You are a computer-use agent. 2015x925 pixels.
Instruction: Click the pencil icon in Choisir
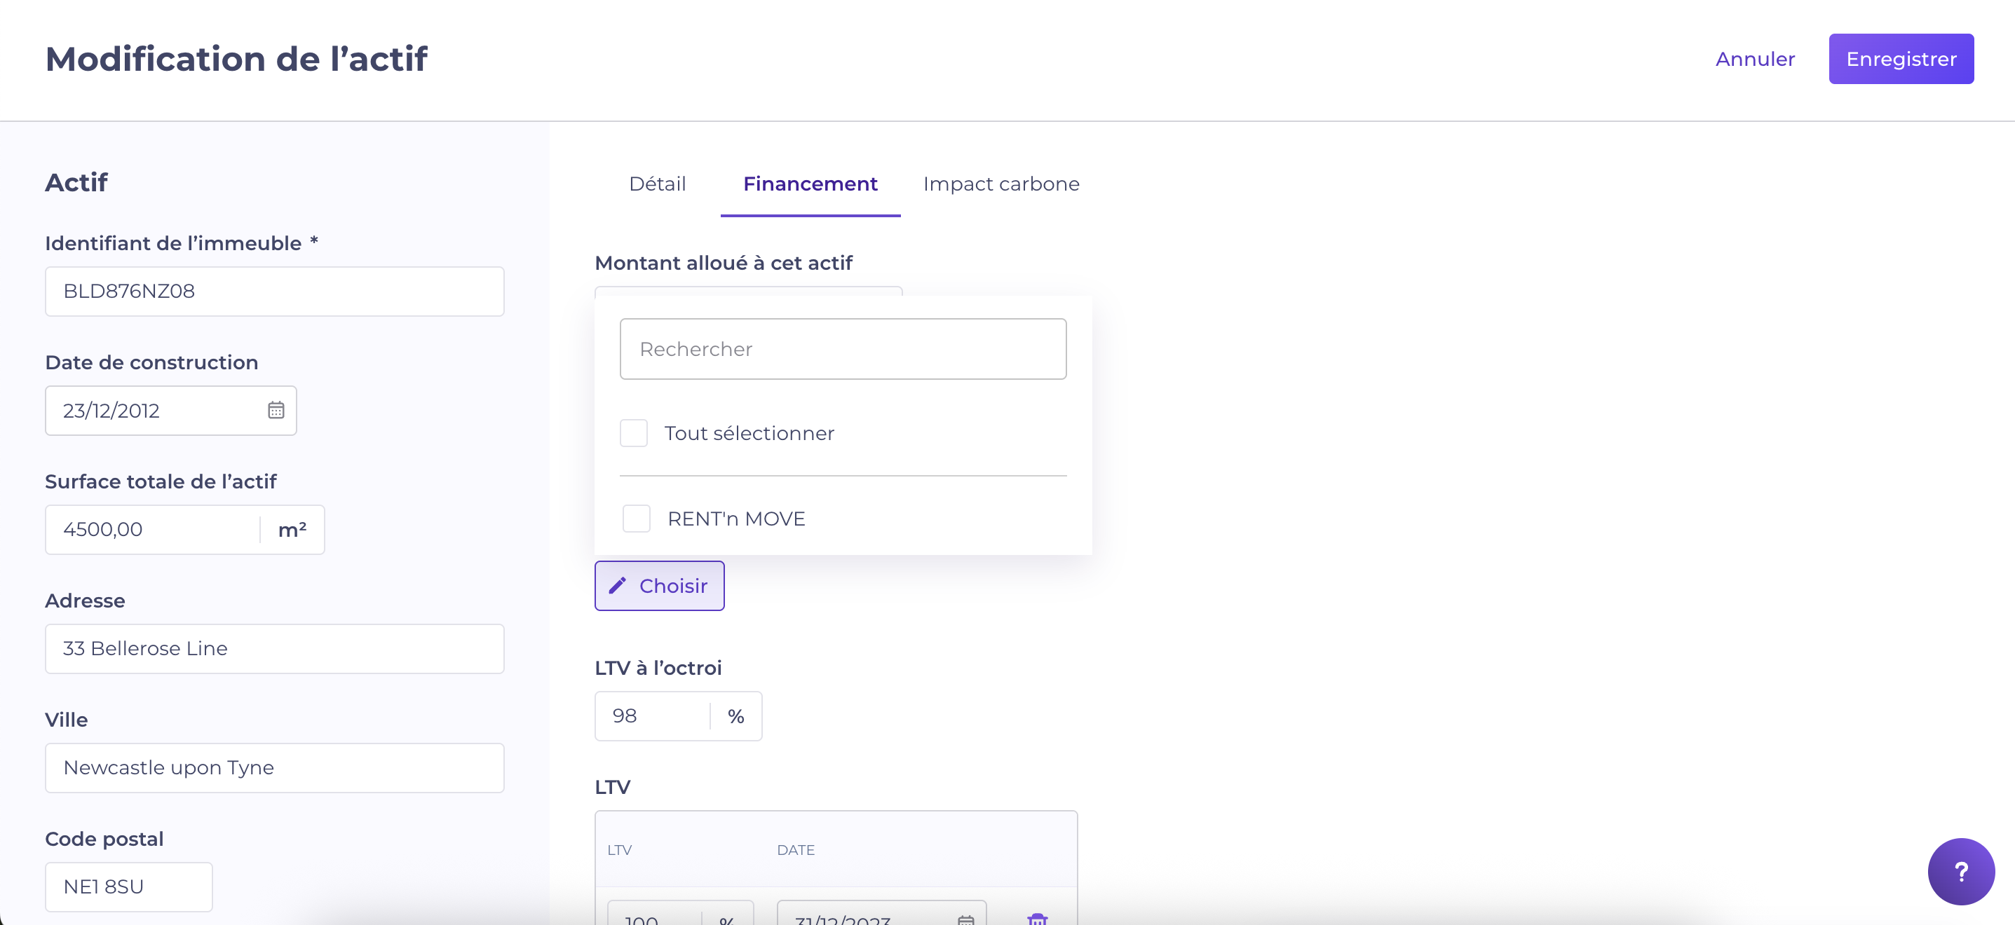click(617, 586)
